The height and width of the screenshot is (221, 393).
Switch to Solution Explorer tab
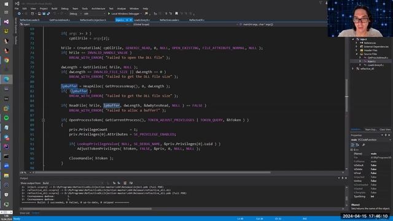(356, 130)
